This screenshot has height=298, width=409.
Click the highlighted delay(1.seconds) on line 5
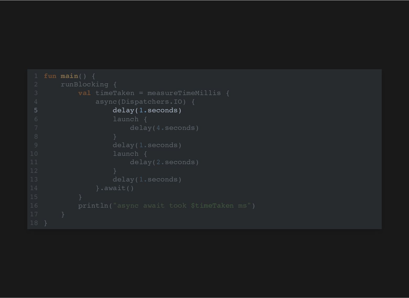coord(147,110)
